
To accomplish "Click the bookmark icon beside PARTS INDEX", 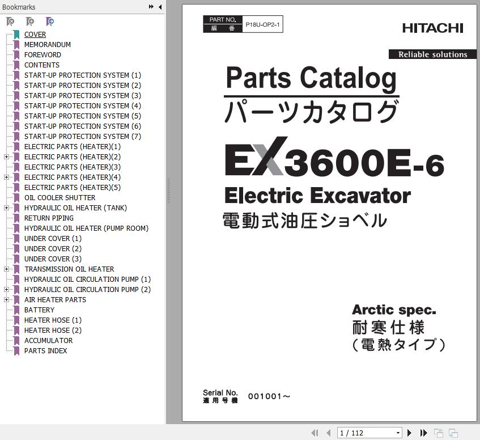I will [x=16, y=351].
